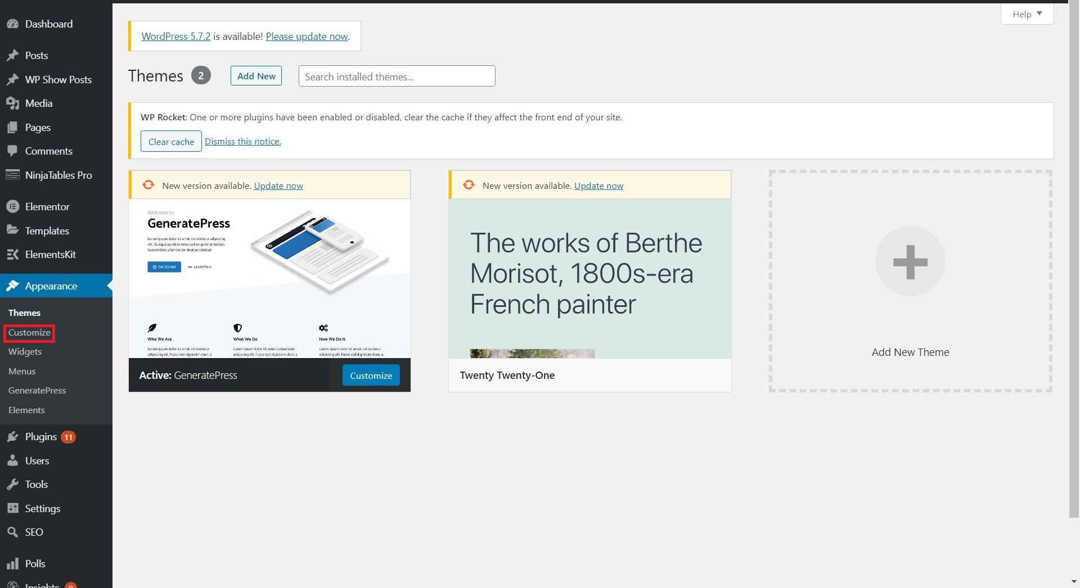Click the Settings sliders icon

(12, 509)
